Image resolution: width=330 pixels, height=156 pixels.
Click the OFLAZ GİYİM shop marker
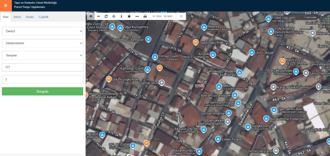(133, 145)
